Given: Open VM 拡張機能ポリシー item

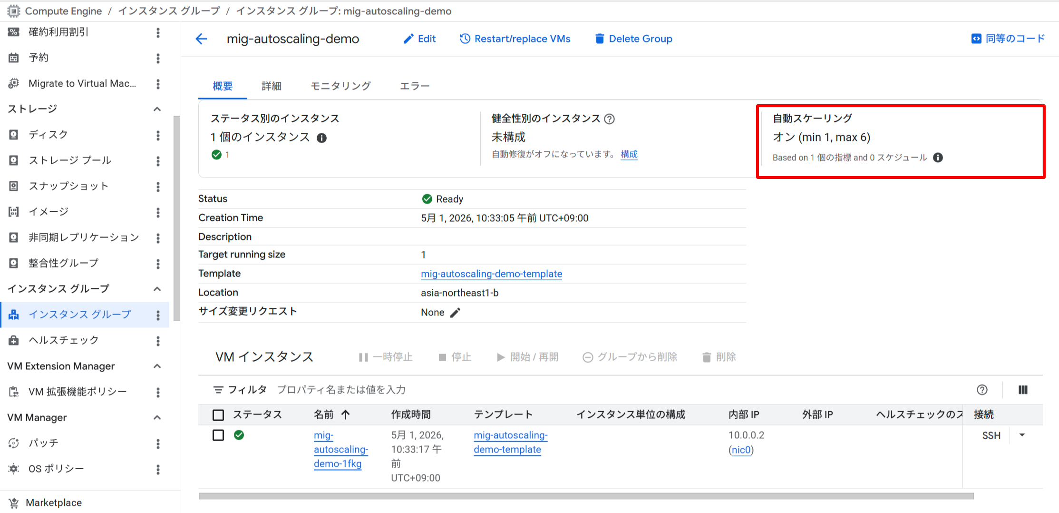Looking at the screenshot, I should click(78, 392).
